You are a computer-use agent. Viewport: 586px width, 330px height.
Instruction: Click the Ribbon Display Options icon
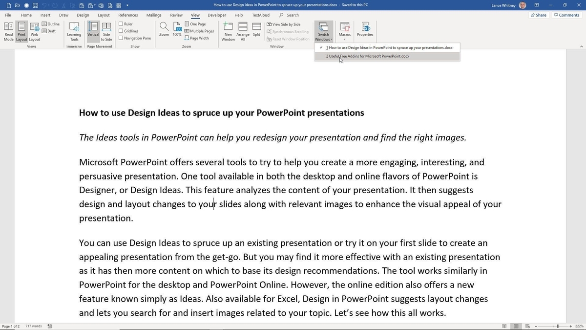[x=537, y=5]
